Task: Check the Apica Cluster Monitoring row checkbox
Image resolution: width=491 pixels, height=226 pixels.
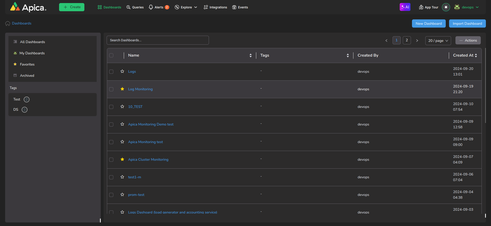Action: coord(111,160)
